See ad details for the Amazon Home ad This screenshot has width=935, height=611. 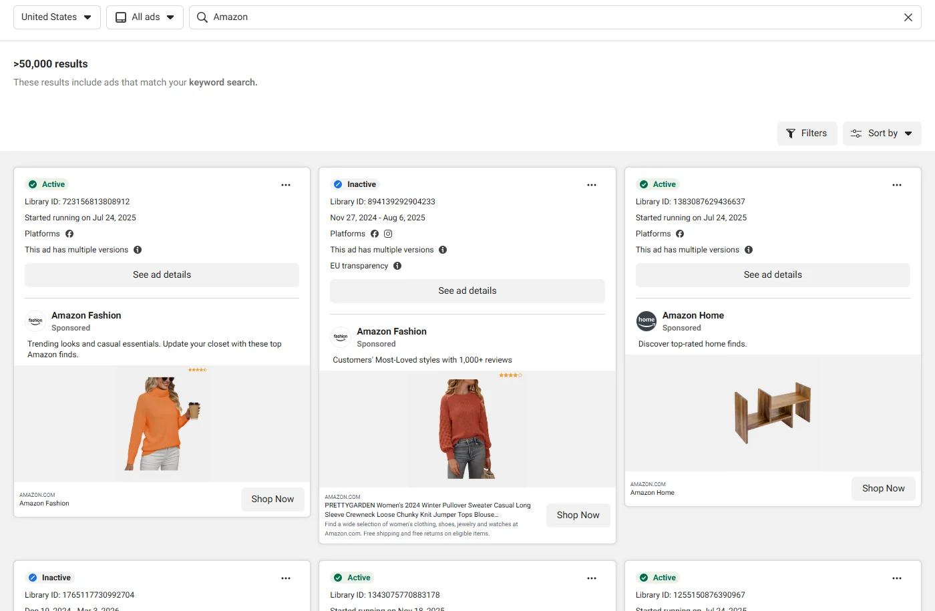pos(773,275)
